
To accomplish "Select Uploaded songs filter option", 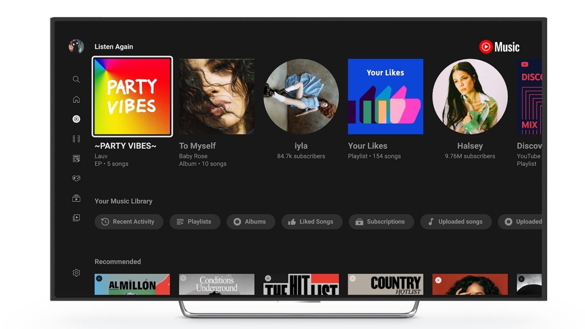I will (x=455, y=221).
